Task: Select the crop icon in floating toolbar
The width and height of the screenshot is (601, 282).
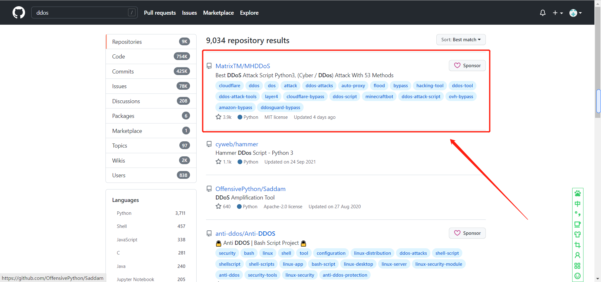Action: [578, 245]
